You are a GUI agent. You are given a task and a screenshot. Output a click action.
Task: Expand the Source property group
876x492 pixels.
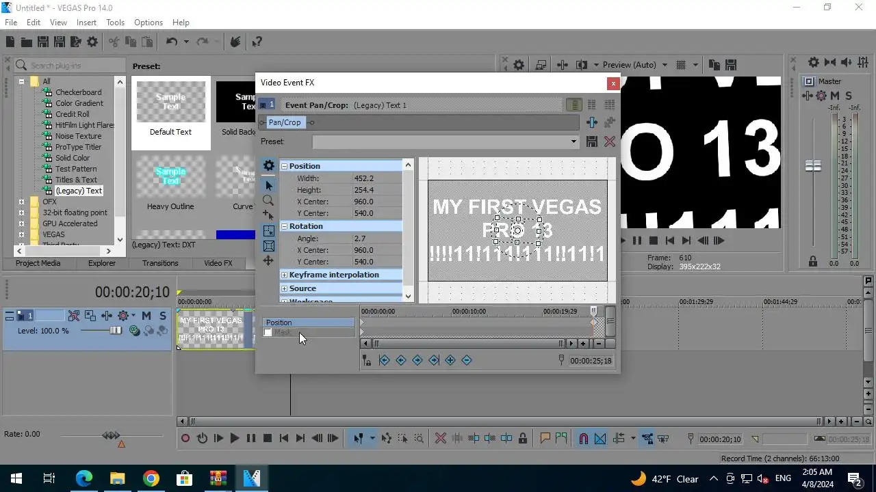(284, 288)
